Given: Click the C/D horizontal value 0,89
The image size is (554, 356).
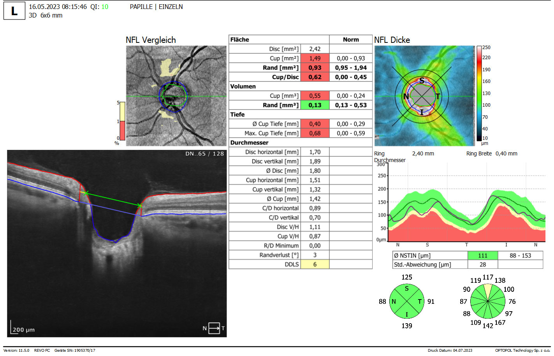Looking at the screenshot, I should [315, 208].
